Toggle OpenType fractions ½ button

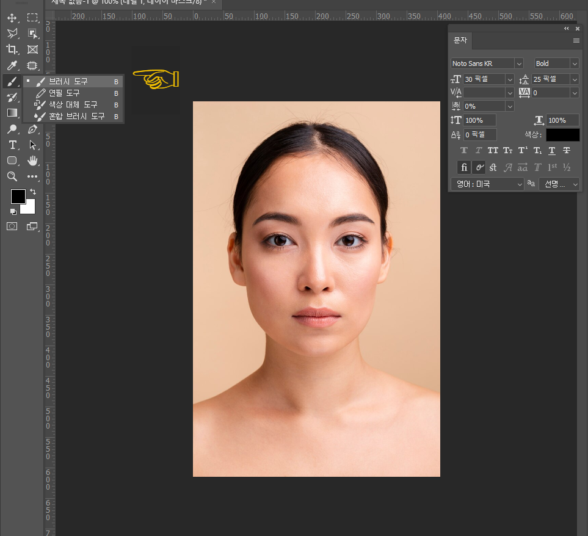pyautogui.click(x=567, y=167)
